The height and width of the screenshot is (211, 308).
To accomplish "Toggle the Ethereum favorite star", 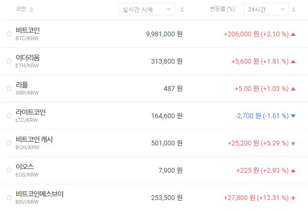I will click(x=9, y=61).
